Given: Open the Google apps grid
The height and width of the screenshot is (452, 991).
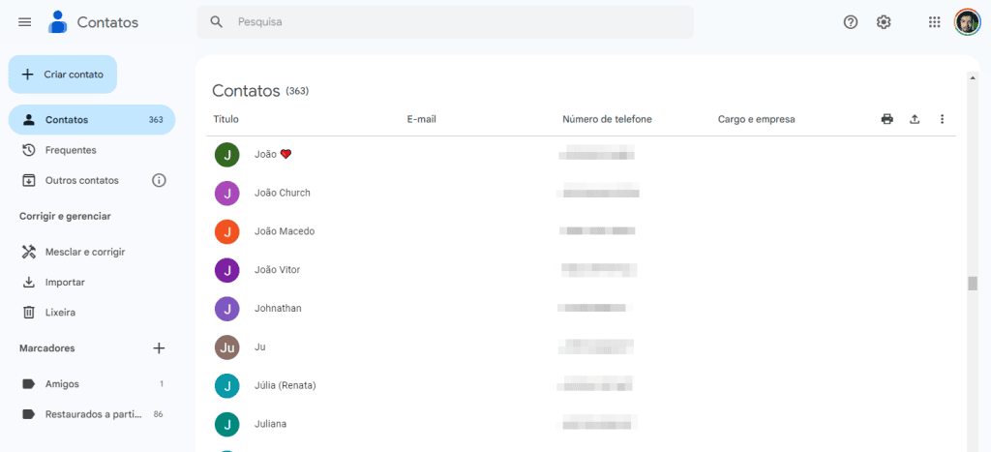Looking at the screenshot, I should point(934,22).
